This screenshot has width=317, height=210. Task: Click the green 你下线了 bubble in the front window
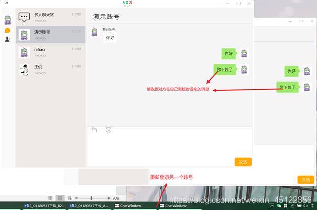click(x=225, y=69)
